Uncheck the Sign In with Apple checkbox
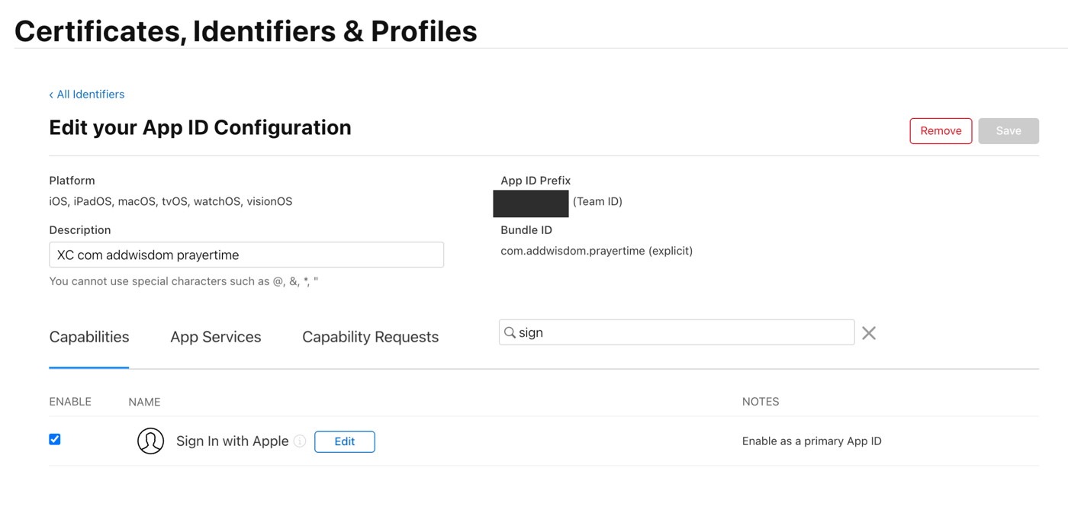This screenshot has width=1068, height=513. [x=55, y=439]
